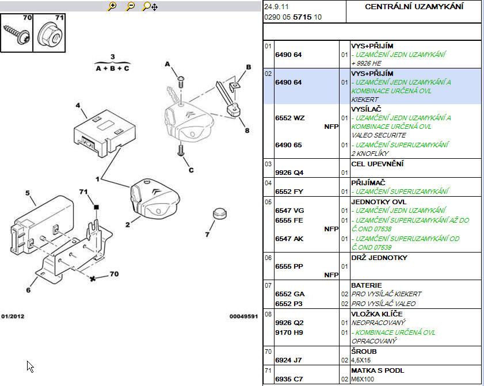Click callout C below the bottom screw

[191, 170]
